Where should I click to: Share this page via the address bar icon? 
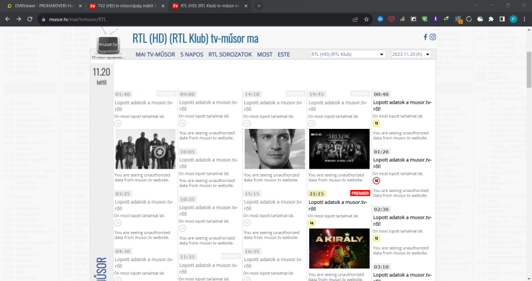coord(355,19)
